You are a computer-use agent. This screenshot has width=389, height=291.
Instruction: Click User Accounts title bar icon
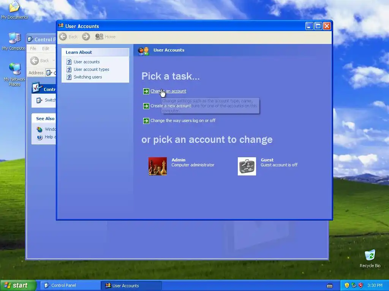pyautogui.click(x=61, y=26)
